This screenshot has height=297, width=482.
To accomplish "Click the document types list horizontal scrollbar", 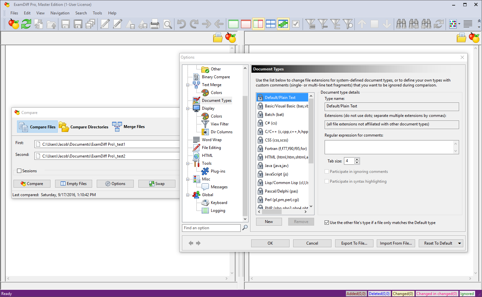I will [282, 212].
